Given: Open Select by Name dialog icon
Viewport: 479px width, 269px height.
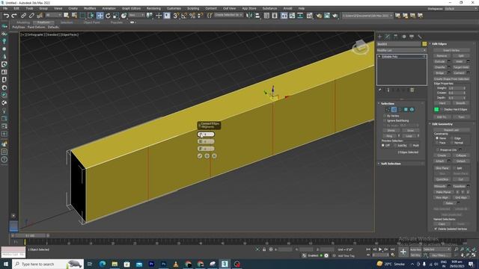Looking at the screenshot, I should 74,15.
